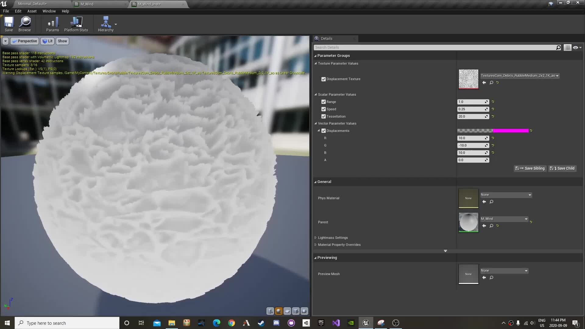Uncheck the Tessellation parameter override
This screenshot has height=329, width=585.
point(323,116)
